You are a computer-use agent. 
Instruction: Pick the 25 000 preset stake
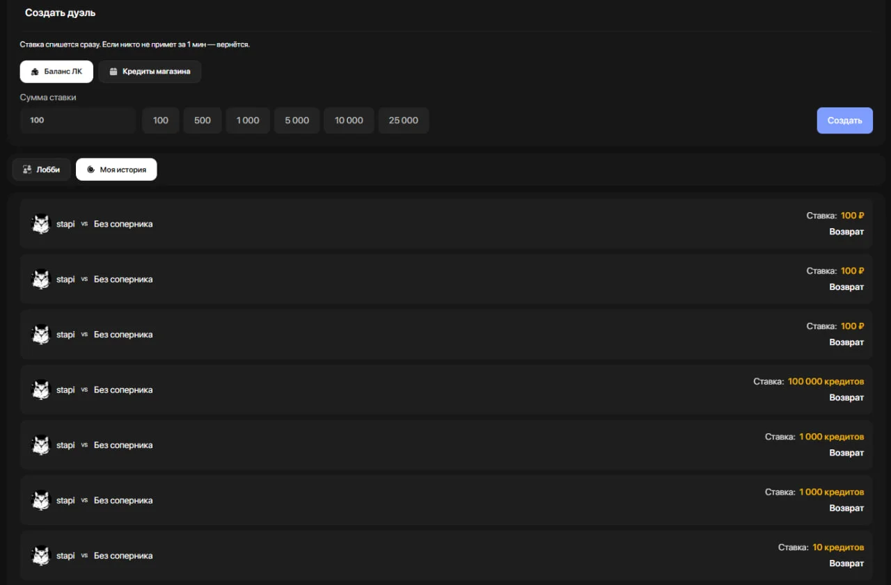[404, 120]
